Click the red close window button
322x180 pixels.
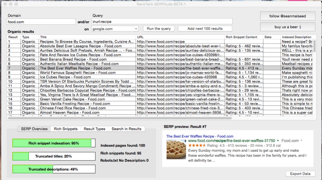point(4,4)
